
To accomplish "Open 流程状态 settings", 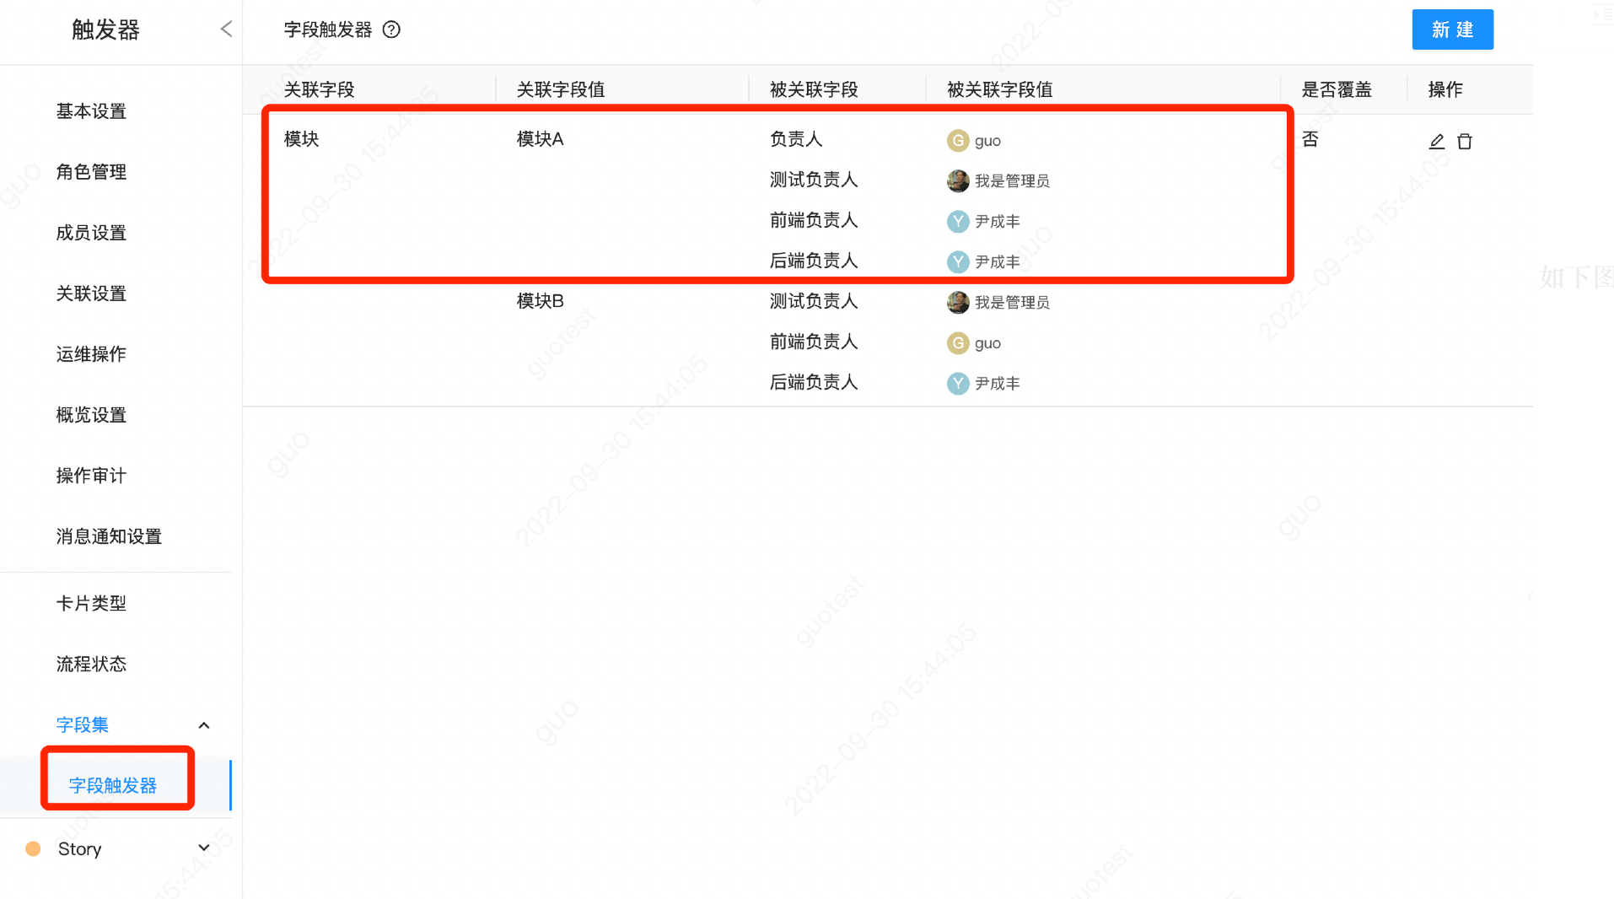I will [90, 664].
